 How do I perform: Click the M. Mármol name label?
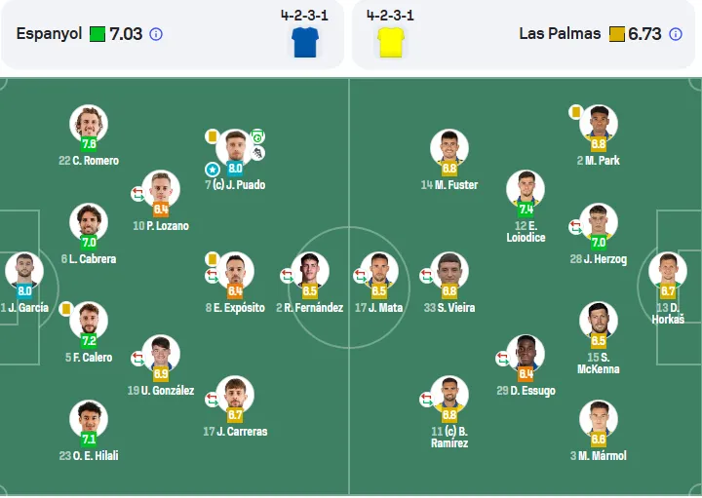click(598, 455)
